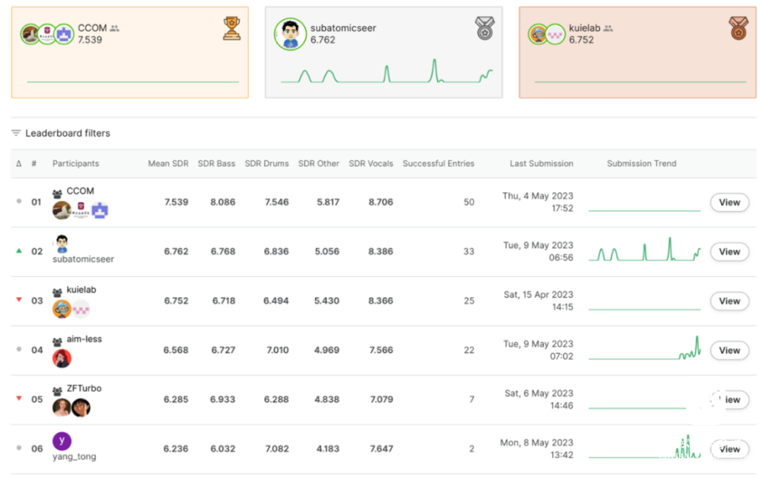
Task: Click subatomicseer's avatar in the silver card
Action: click(x=289, y=34)
